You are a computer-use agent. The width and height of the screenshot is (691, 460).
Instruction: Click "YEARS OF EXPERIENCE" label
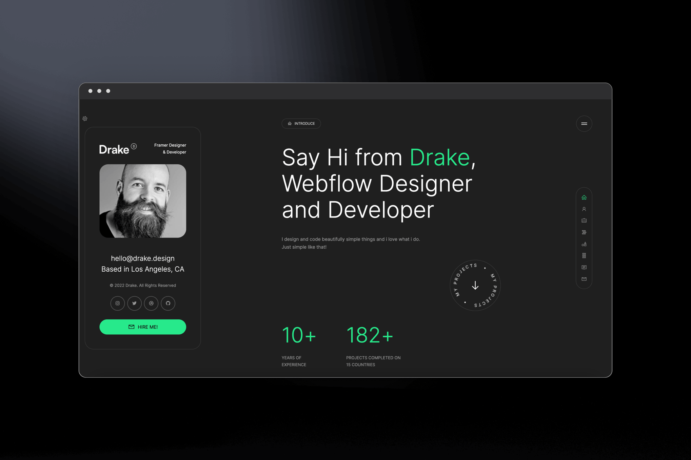pos(294,361)
